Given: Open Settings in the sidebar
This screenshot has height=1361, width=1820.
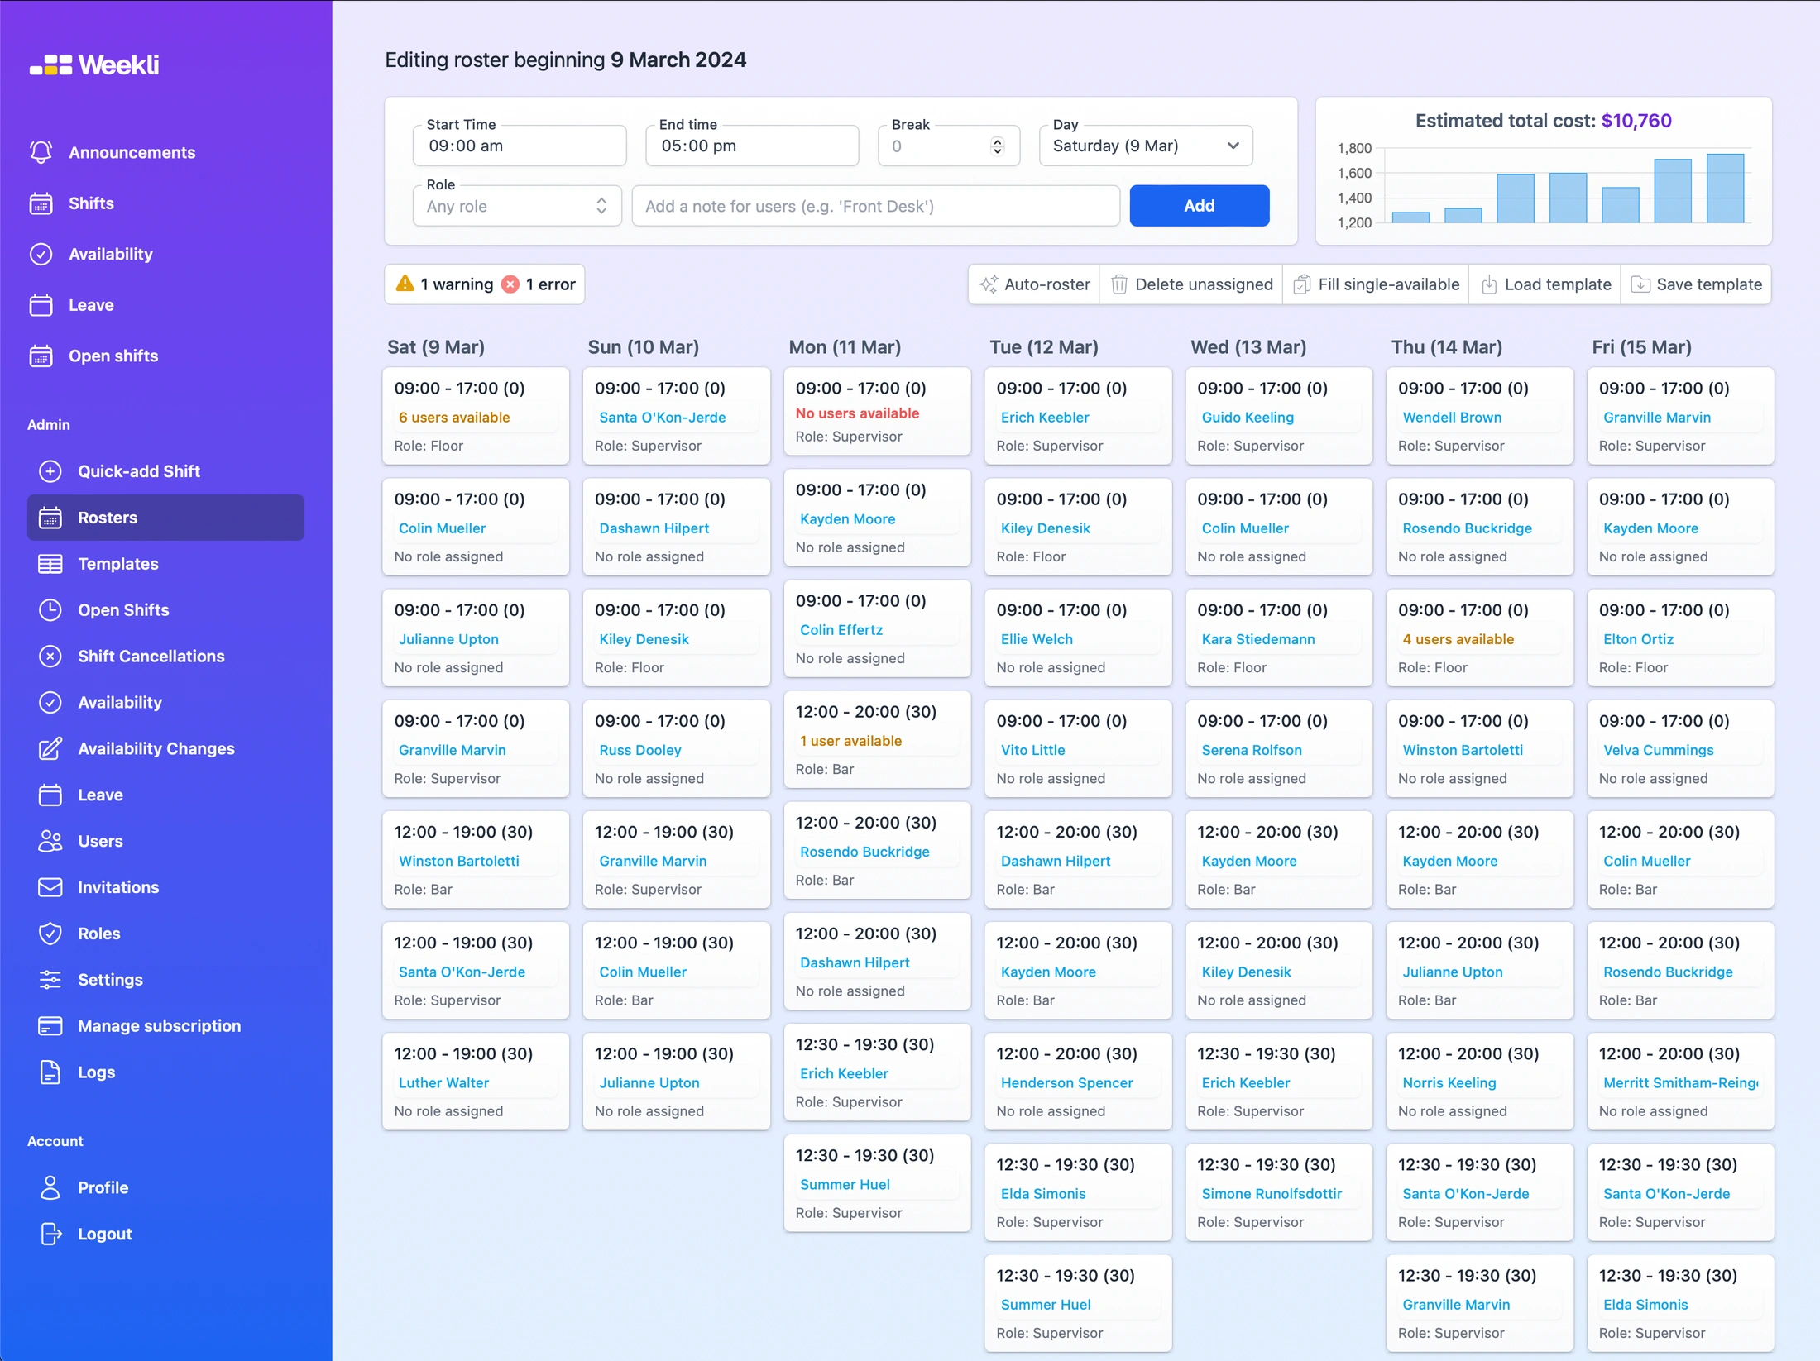Looking at the screenshot, I should click(165, 980).
